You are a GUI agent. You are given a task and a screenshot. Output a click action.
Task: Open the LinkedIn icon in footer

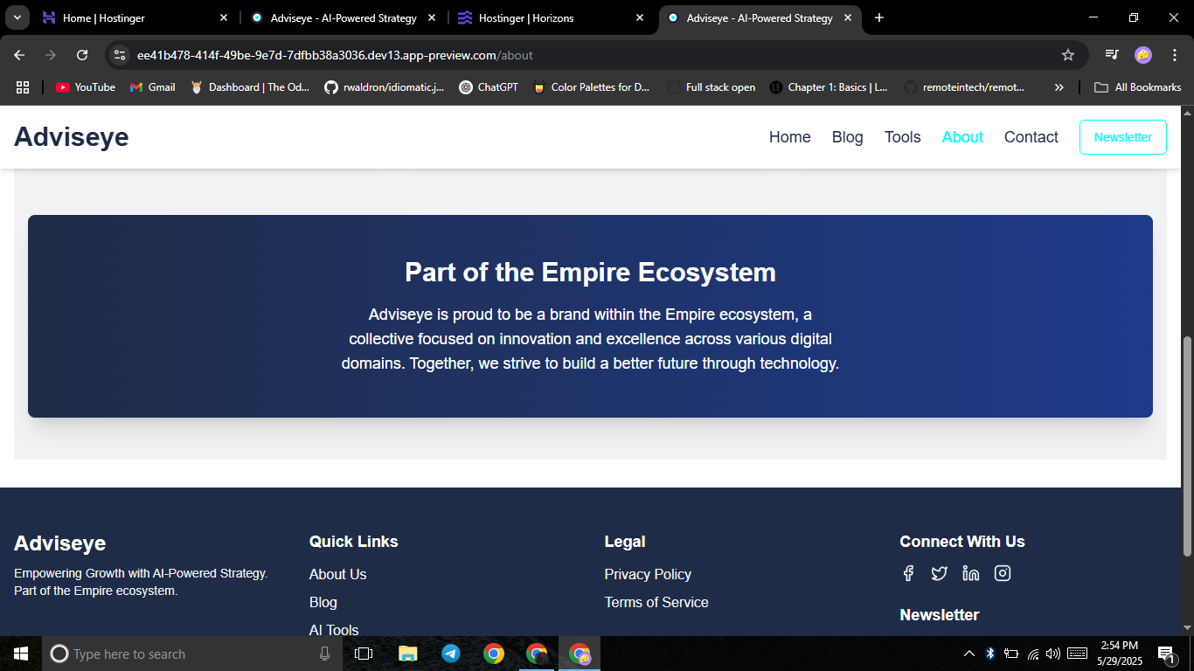970,573
